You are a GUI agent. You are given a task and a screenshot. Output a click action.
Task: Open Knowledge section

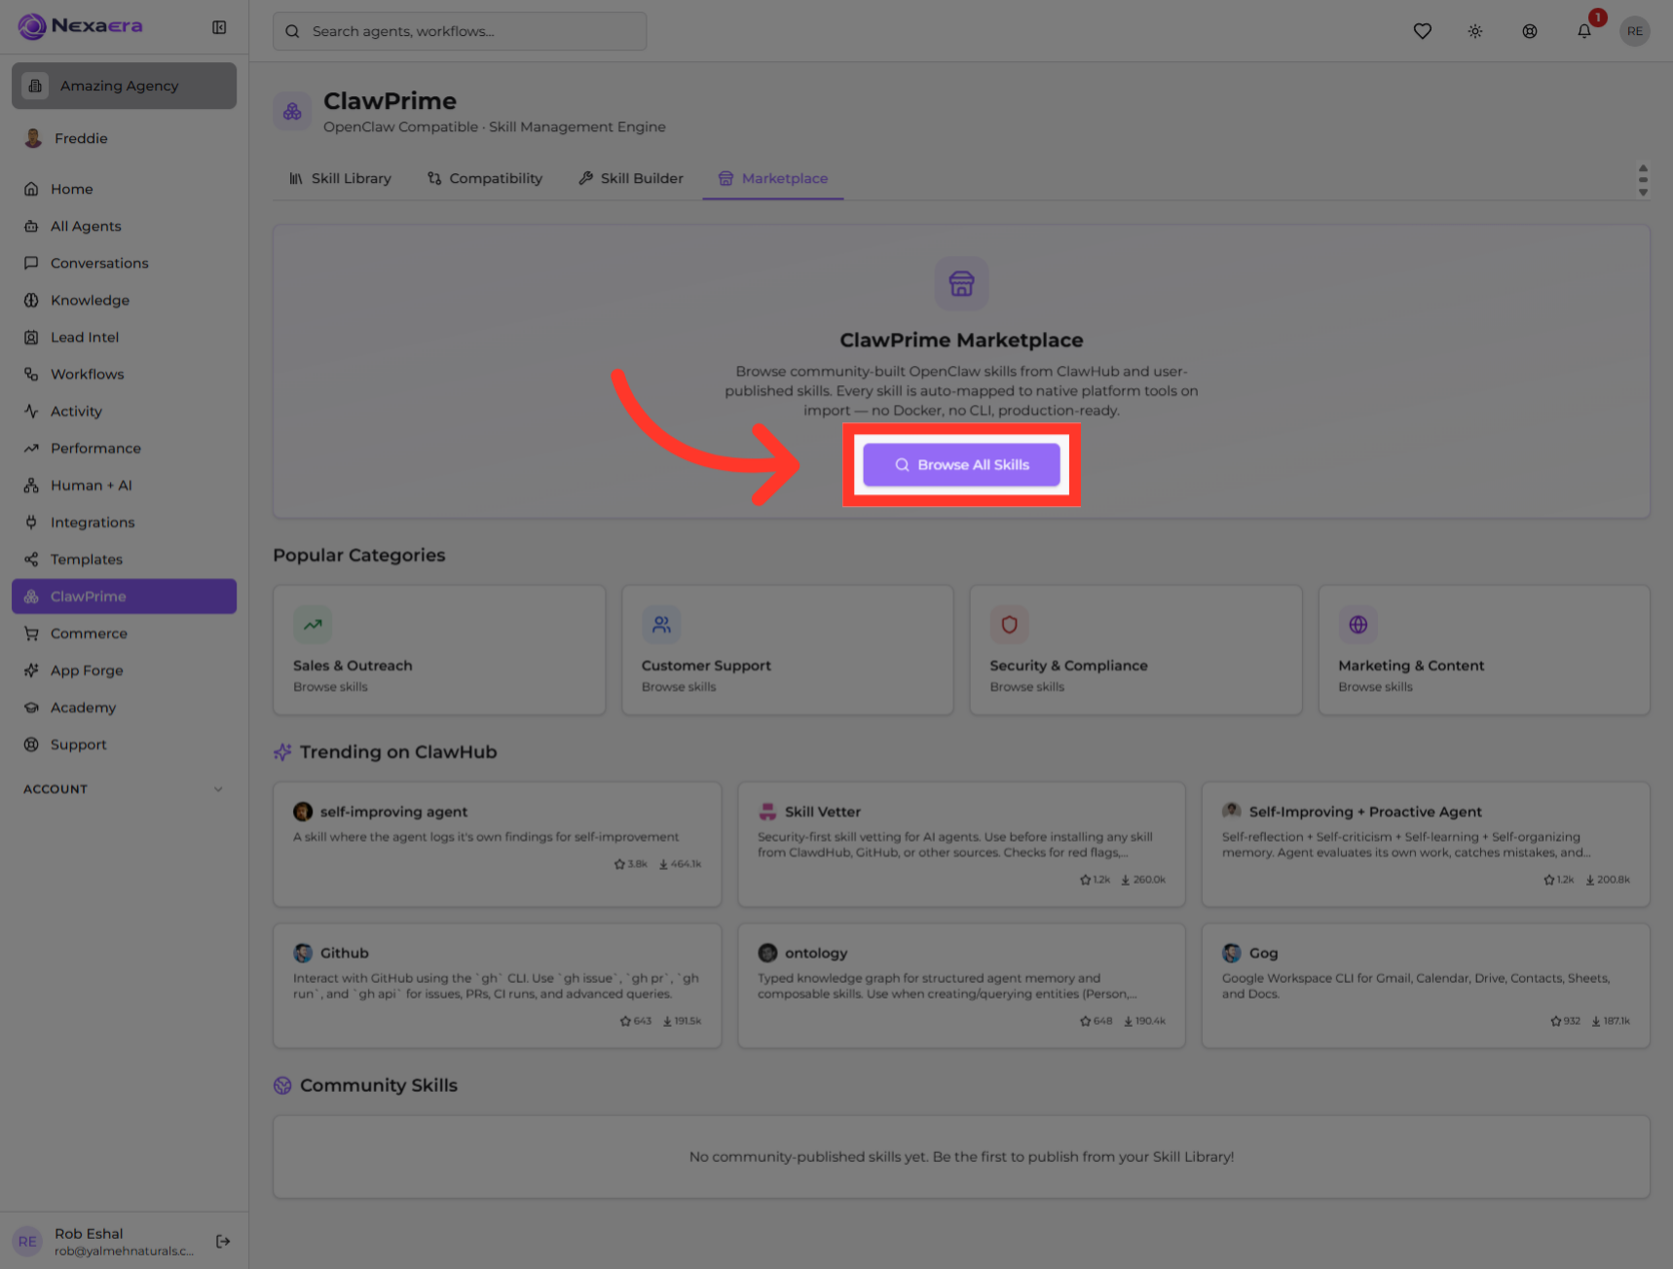point(124,300)
